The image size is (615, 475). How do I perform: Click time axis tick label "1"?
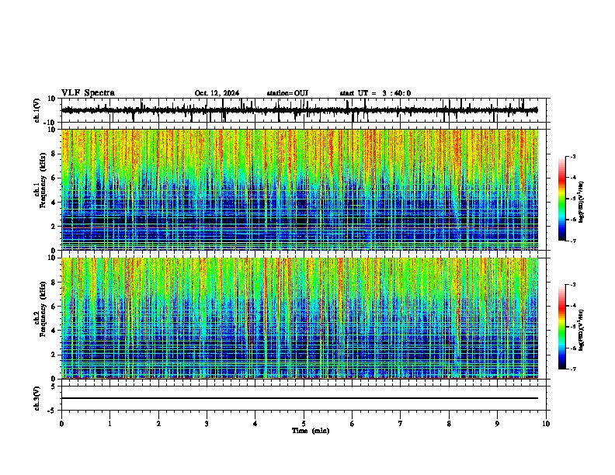pyautogui.click(x=109, y=424)
